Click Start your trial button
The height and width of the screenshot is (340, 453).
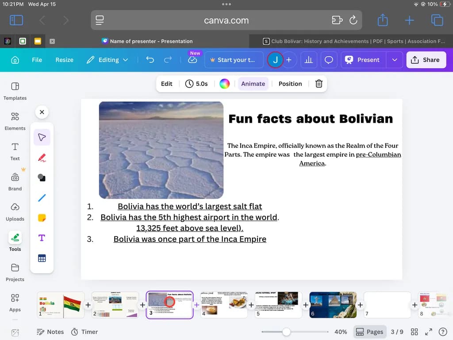[x=234, y=60]
